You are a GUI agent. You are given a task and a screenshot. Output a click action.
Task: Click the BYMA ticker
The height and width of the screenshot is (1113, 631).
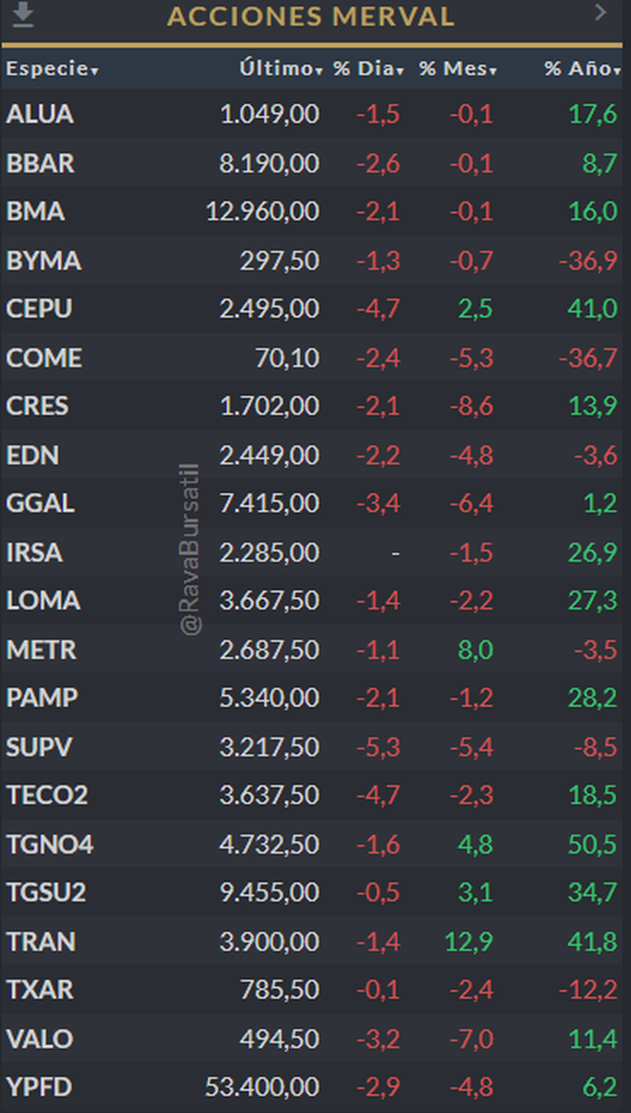click(x=44, y=260)
